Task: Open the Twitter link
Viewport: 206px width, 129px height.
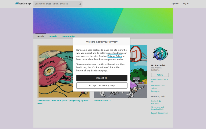Action: pyautogui.click(x=154, y=88)
